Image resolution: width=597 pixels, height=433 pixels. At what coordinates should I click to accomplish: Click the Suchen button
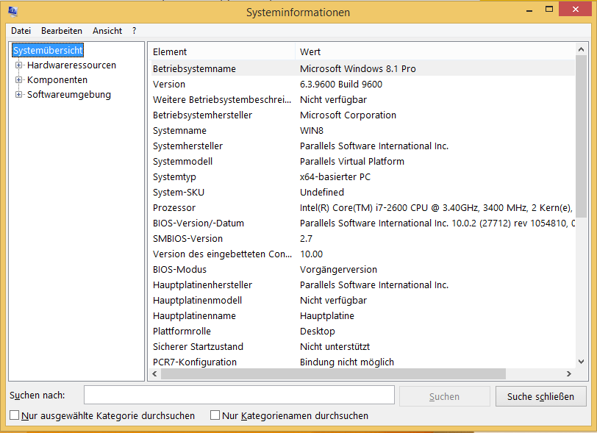[444, 396]
